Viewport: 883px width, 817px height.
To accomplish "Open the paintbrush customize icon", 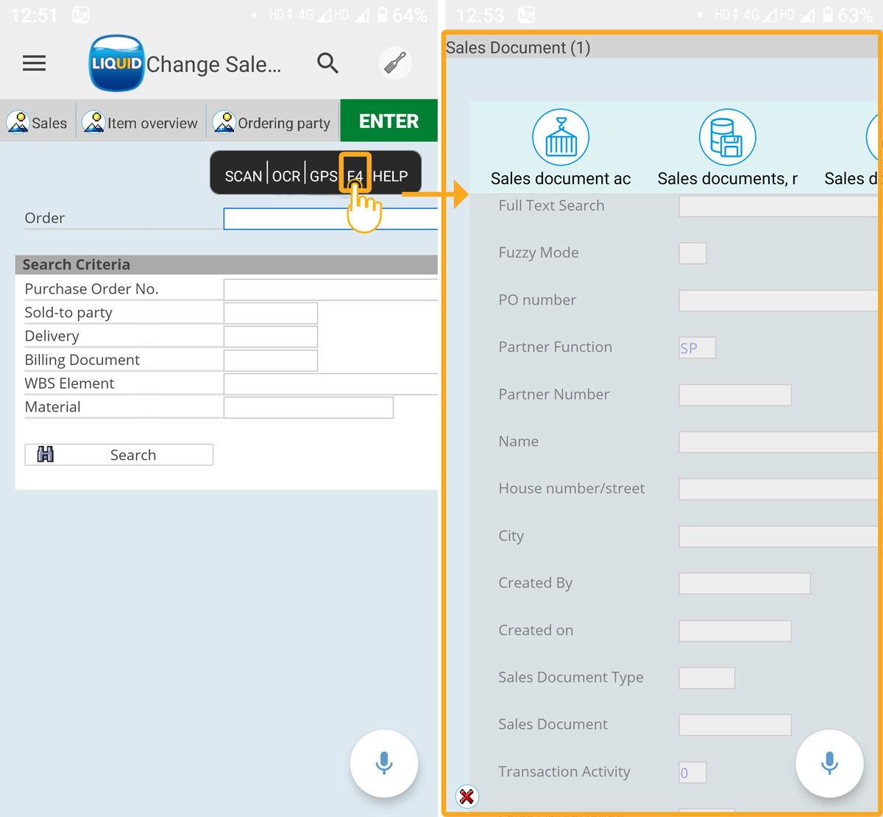I will click(395, 63).
